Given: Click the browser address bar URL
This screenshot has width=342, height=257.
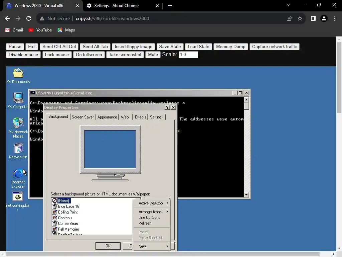Looking at the screenshot, I should point(112,19).
